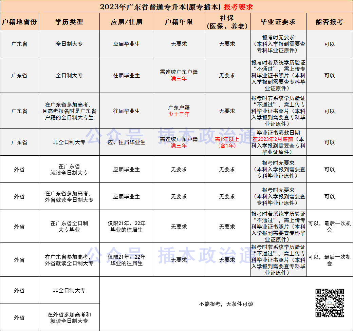This screenshot has height=331, width=353.
Task: Click '需连续广东户籍满三年' in the 全日制大专 往届毕业生 row
Action: (179, 75)
